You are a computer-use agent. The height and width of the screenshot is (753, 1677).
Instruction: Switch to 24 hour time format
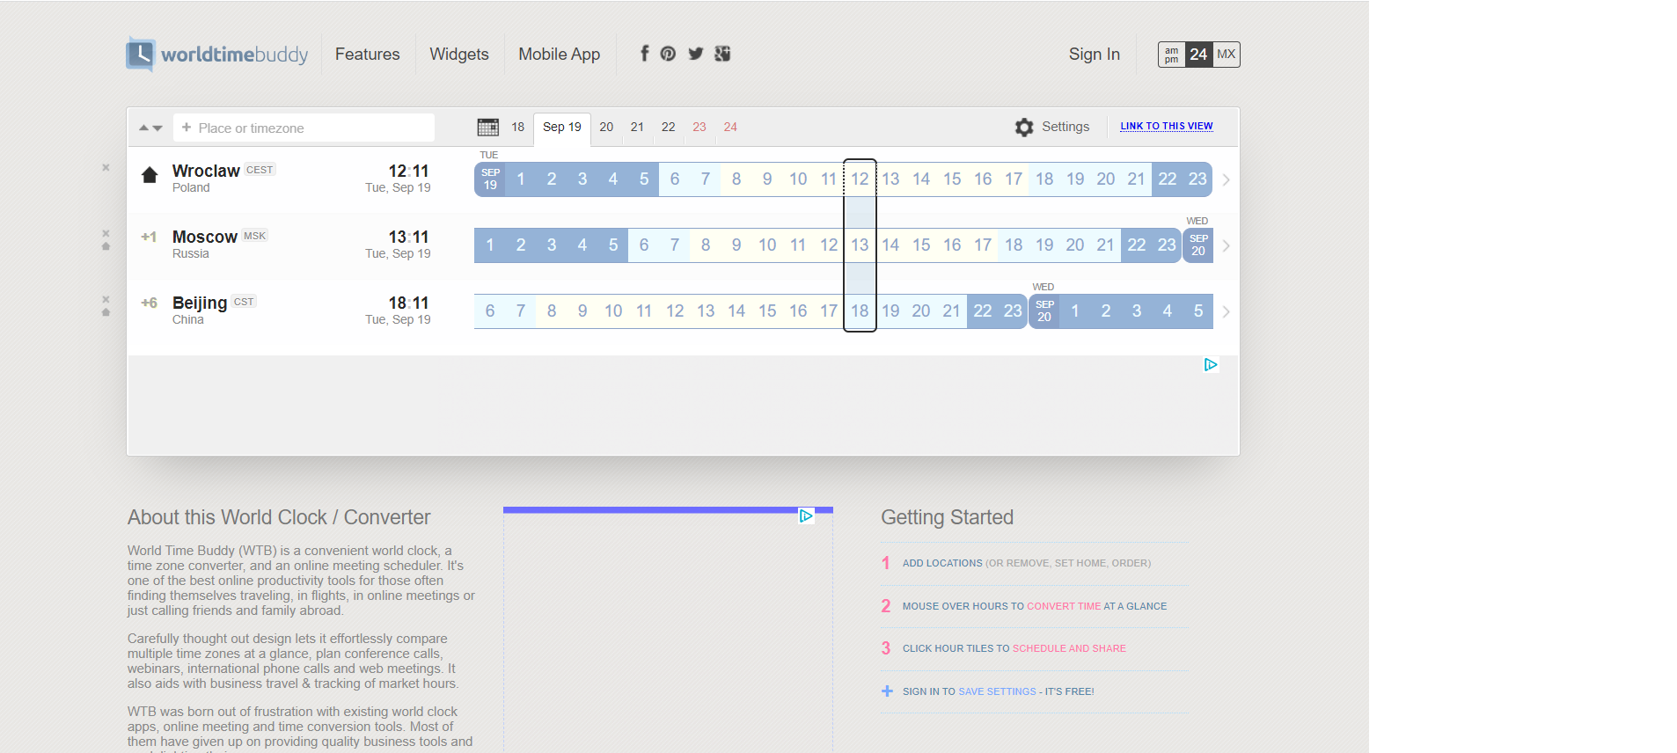click(1198, 55)
